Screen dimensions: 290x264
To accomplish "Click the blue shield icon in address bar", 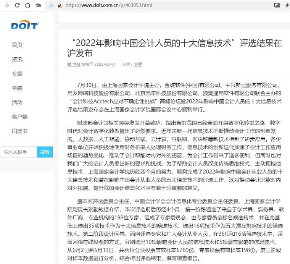I will (x=52, y=5).
